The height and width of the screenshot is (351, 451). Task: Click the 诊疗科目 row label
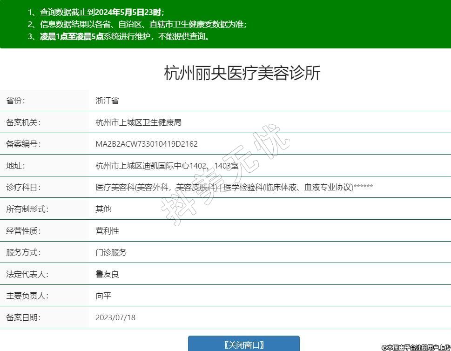pos(23,187)
